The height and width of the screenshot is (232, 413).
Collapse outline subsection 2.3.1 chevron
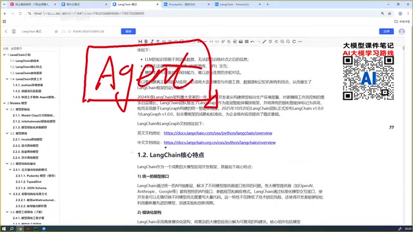click(x=10, y=169)
